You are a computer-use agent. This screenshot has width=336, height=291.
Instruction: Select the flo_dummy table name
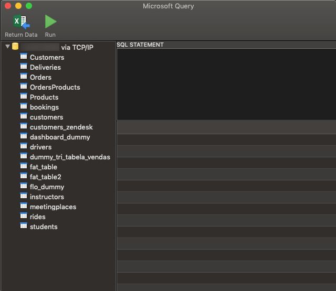point(47,187)
